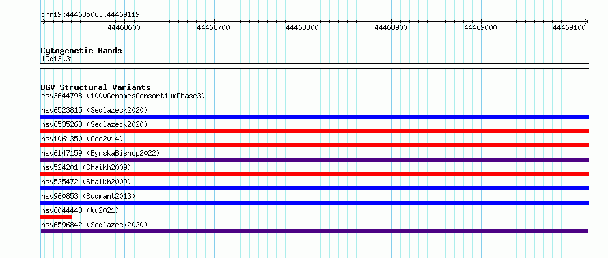
Task: Click the chr19:44468506..44469119 region label
Action: click(90, 15)
